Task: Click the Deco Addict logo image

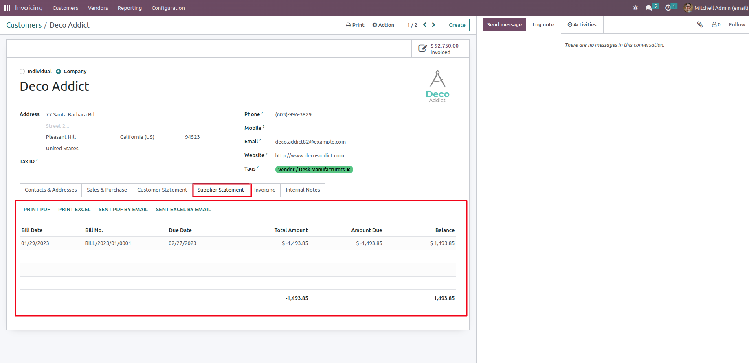Action: pyautogui.click(x=438, y=86)
